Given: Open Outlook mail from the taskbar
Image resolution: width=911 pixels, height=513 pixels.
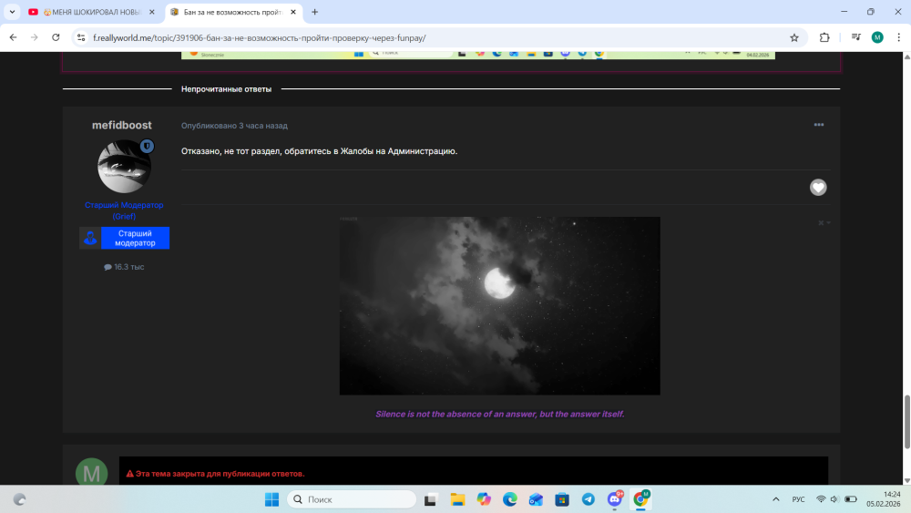Looking at the screenshot, I should (x=536, y=499).
